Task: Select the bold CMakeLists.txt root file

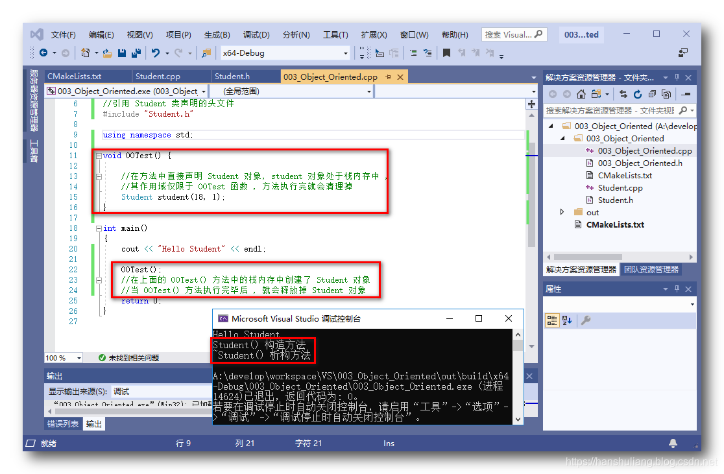Action: pos(615,225)
